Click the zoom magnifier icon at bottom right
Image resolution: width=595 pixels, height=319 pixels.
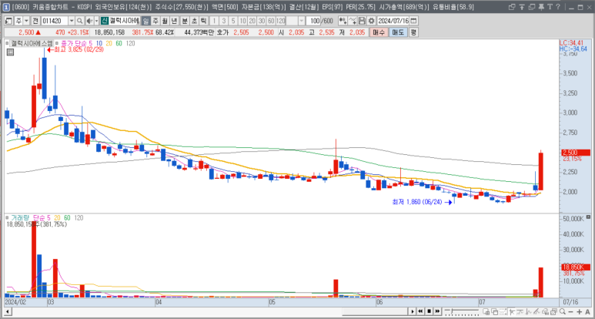click(563, 311)
